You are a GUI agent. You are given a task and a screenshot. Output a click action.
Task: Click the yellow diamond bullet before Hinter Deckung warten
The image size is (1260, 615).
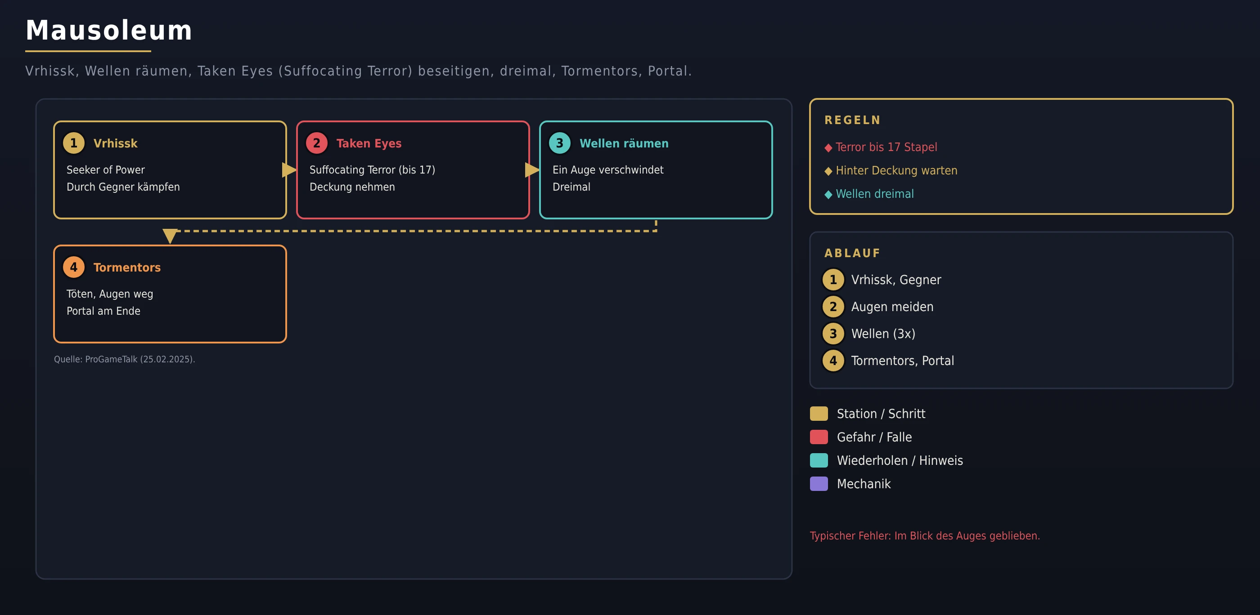(828, 171)
